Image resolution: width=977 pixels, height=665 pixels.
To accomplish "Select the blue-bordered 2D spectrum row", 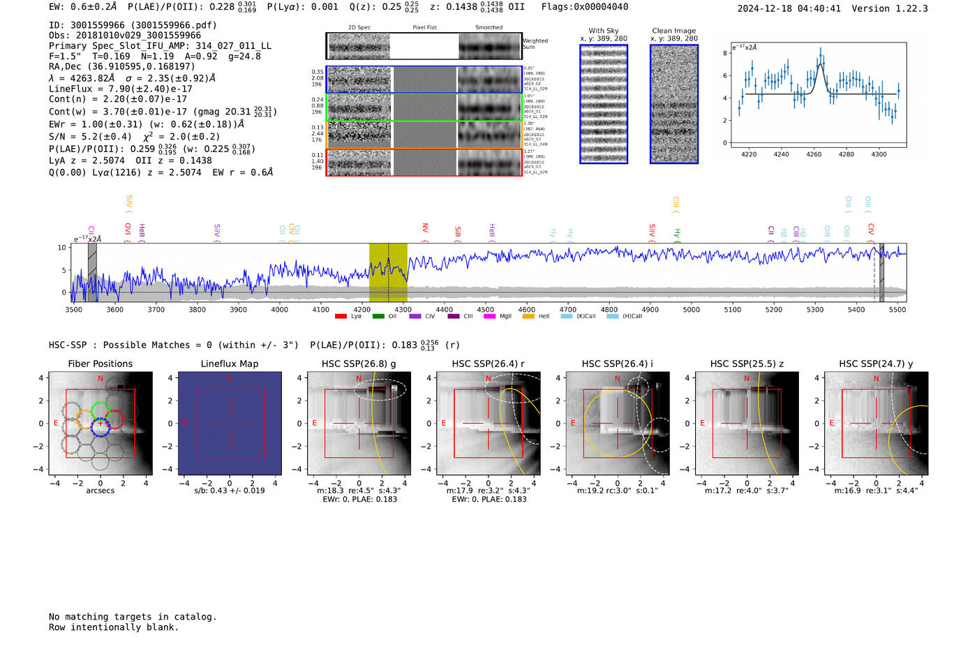I will coord(424,80).
